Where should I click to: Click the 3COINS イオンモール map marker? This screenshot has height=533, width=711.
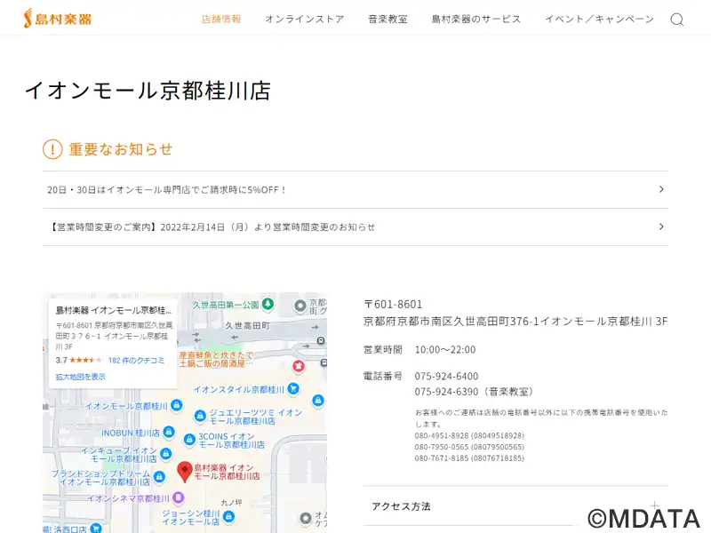point(189,439)
